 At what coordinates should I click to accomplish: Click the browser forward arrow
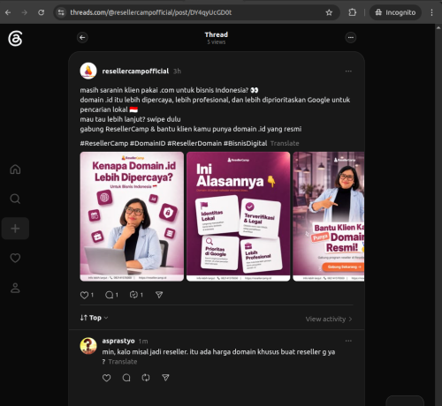(x=25, y=12)
